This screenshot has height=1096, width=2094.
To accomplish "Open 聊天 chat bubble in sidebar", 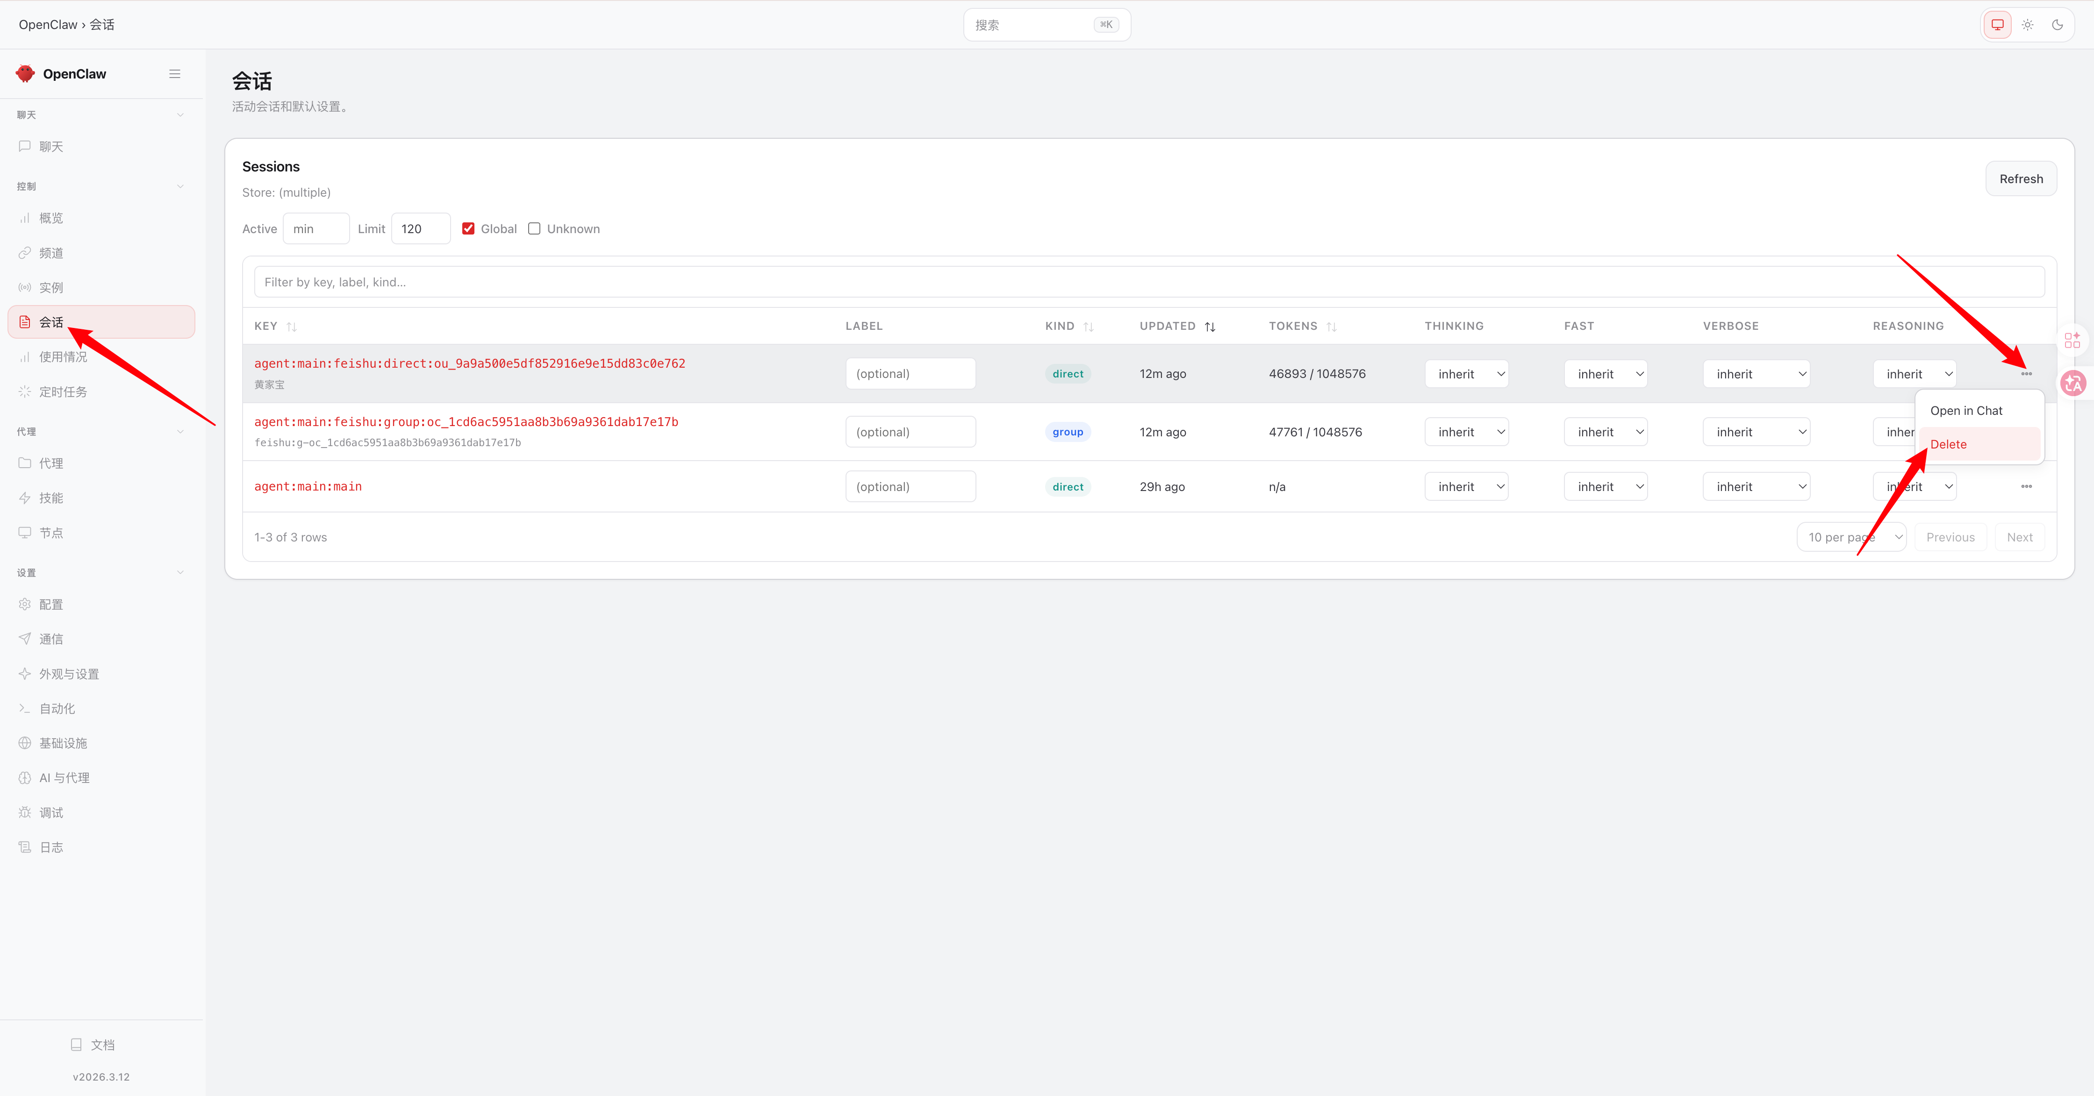I will 101,146.
